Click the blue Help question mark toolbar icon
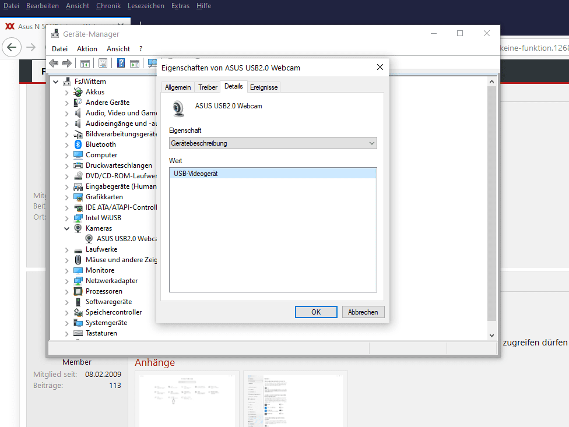Image resolution: width=569 pixels, height=427 pixels. pos(121,63)
